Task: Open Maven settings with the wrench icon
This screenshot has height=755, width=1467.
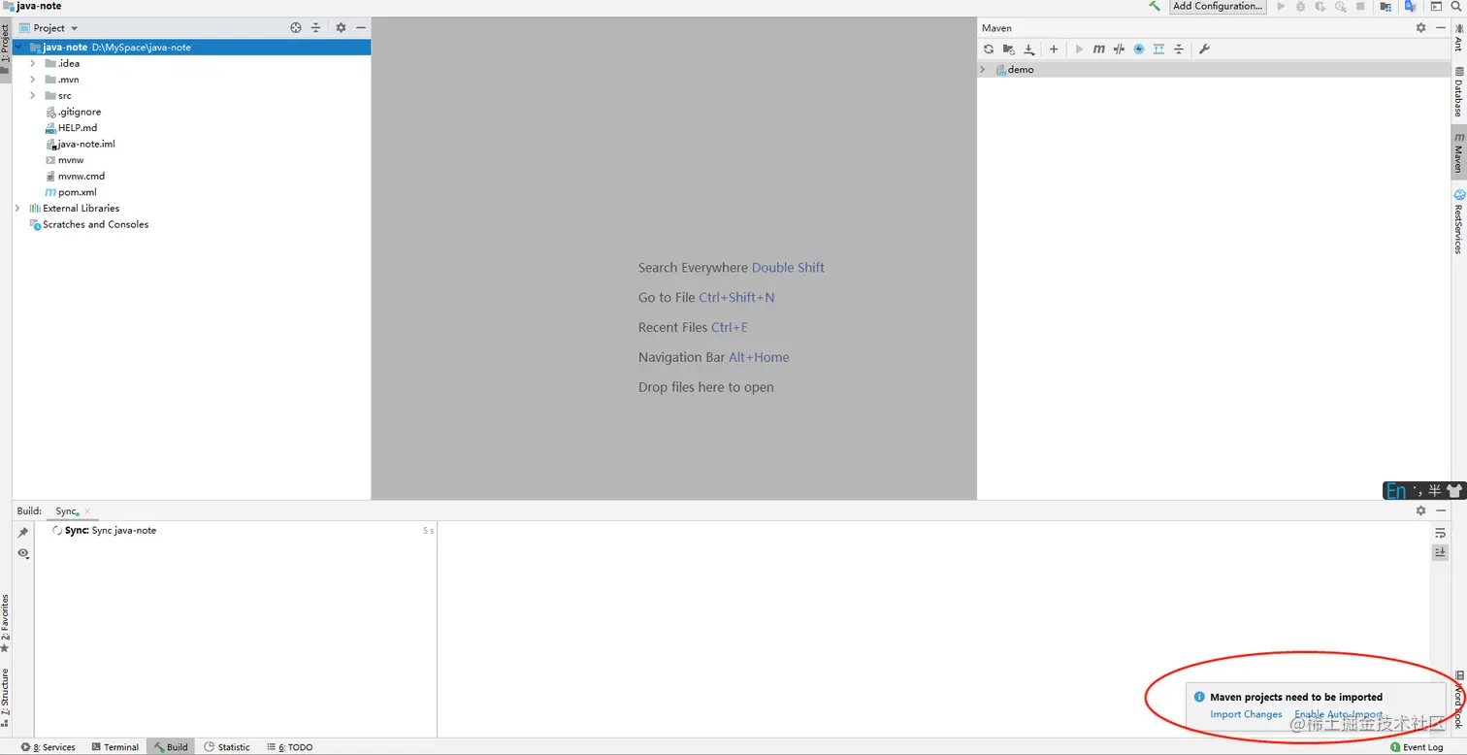Action: click(1204, 49)
